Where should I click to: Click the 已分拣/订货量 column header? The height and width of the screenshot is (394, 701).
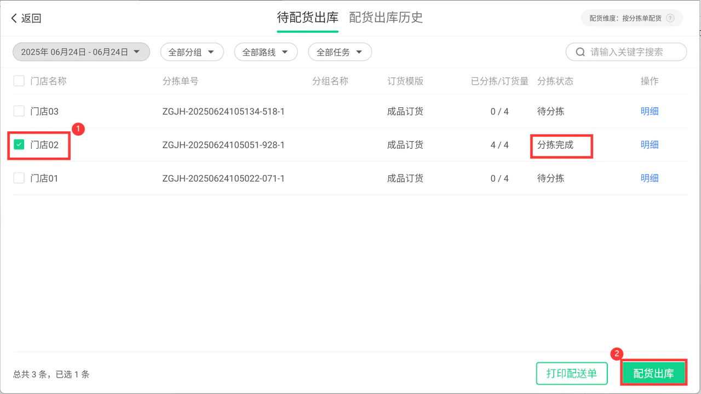[x=499, y=81]
